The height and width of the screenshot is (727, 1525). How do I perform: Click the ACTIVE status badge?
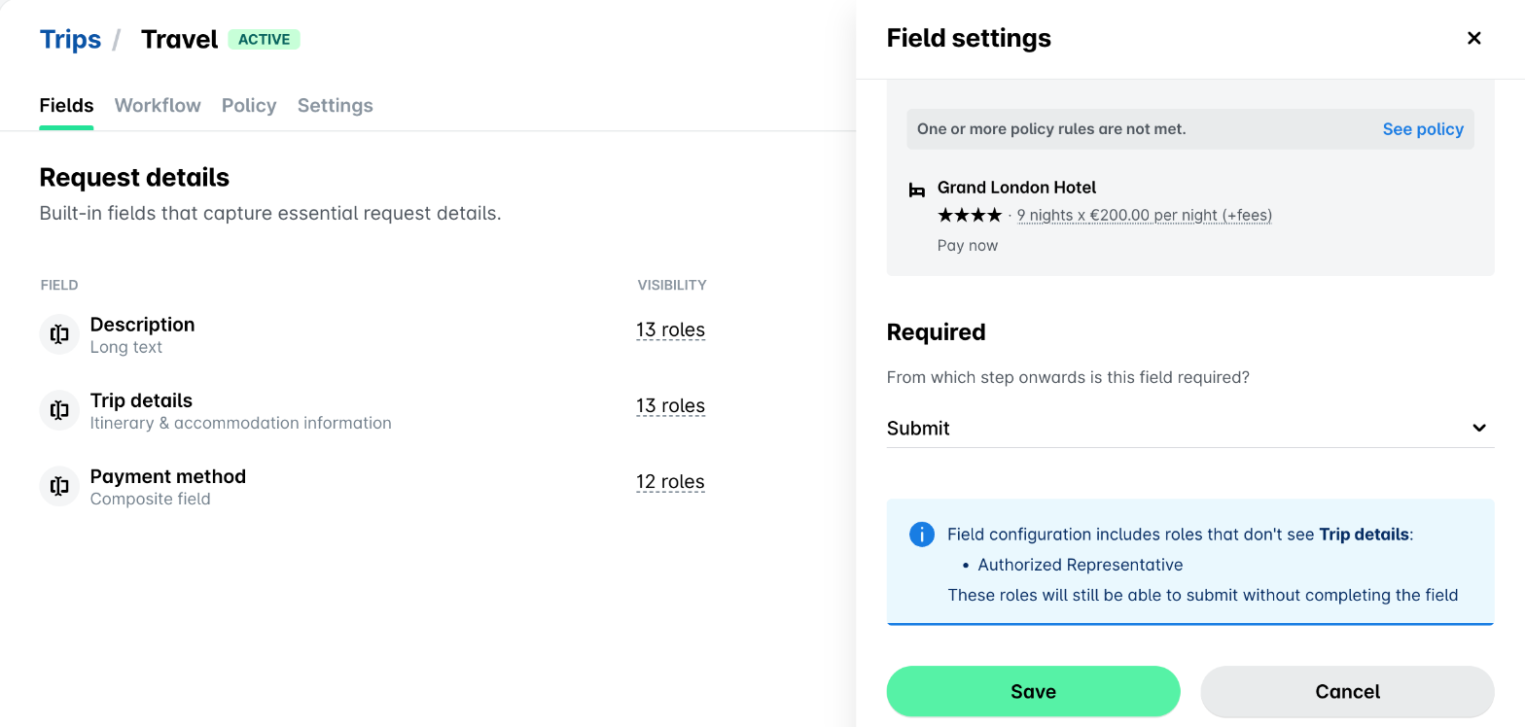pyautogui.click(x=265, y=40)
